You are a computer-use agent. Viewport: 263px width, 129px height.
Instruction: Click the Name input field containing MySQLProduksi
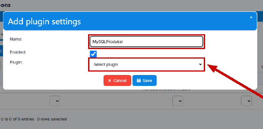point(146,41)
